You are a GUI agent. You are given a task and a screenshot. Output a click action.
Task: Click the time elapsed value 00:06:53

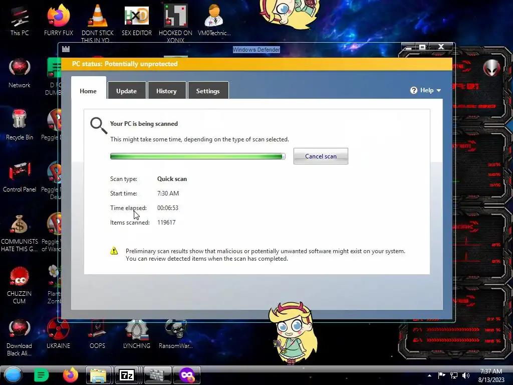point(168,208)
